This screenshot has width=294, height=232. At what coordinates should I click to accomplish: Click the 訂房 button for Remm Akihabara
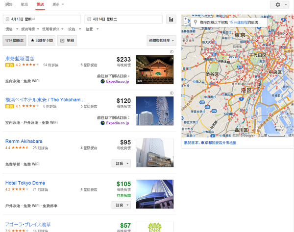pos(121,163)
